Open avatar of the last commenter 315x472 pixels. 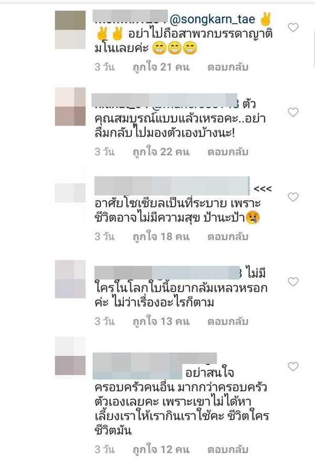click(70, 356)
